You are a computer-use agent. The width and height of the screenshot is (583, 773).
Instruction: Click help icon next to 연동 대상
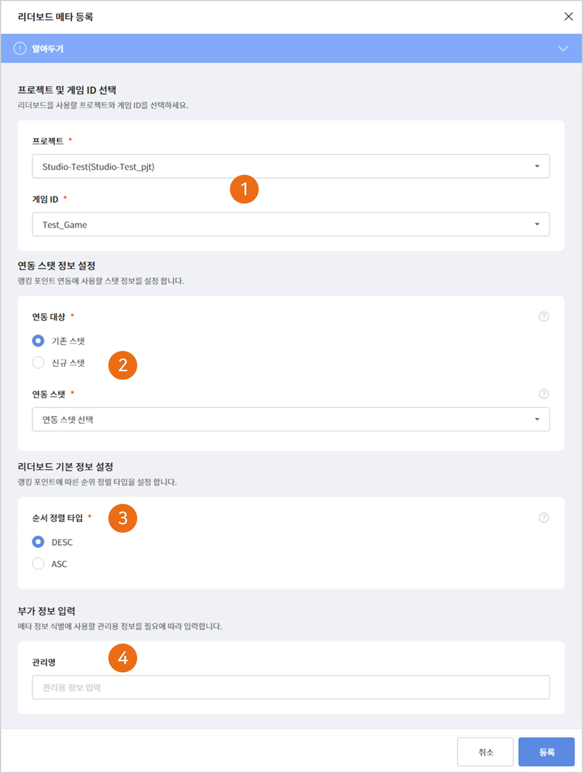[x=543, y=317]
